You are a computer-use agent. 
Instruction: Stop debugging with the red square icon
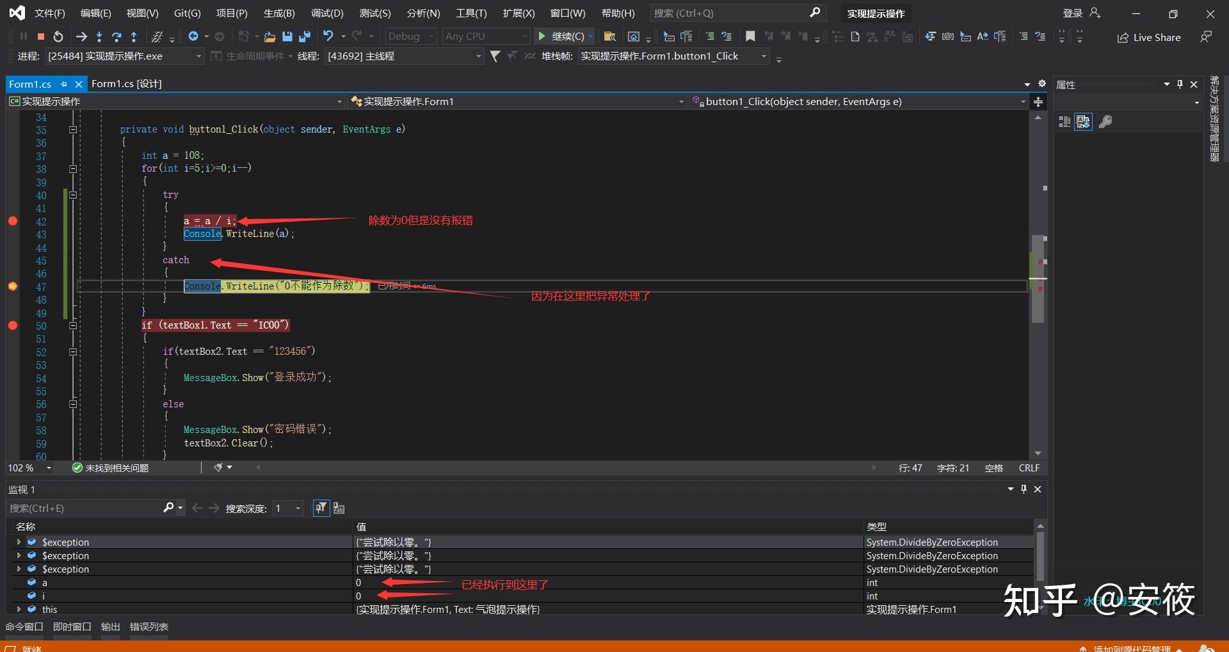41,37
